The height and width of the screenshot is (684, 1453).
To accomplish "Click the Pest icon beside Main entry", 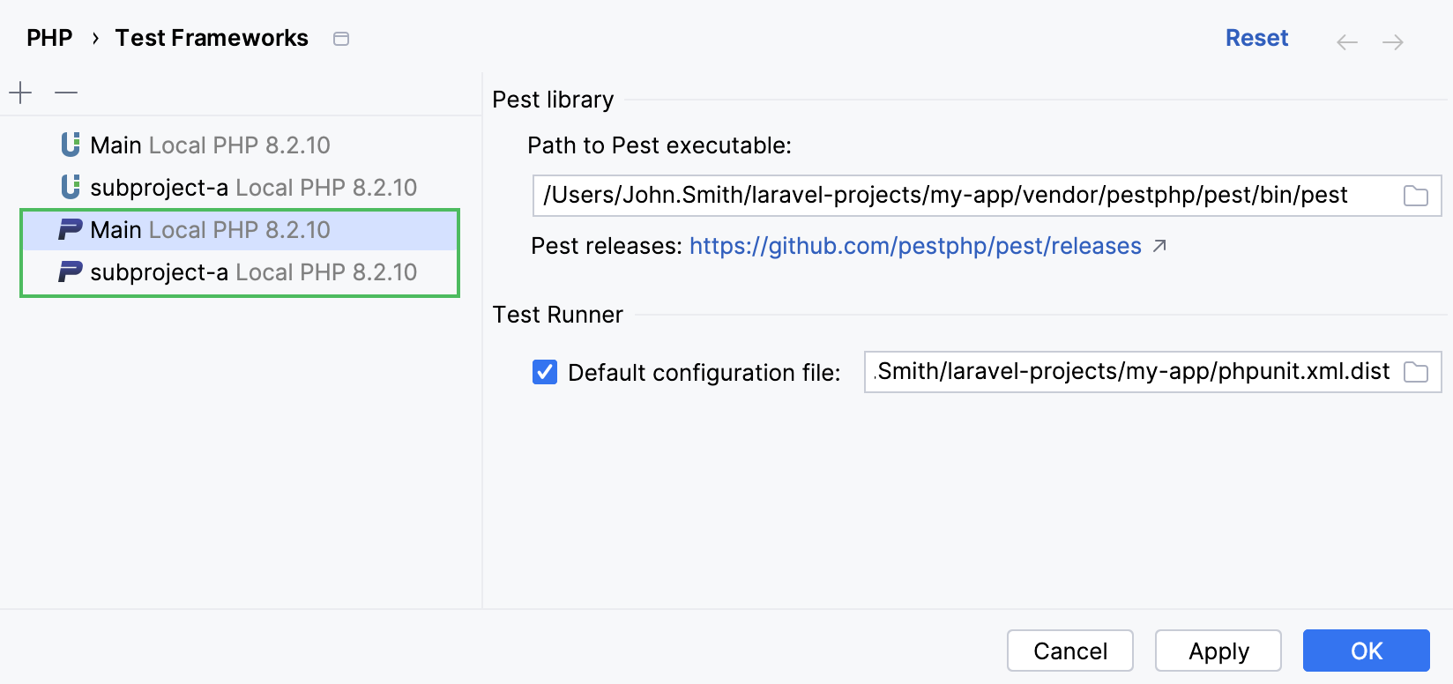I will coord(70,229).
